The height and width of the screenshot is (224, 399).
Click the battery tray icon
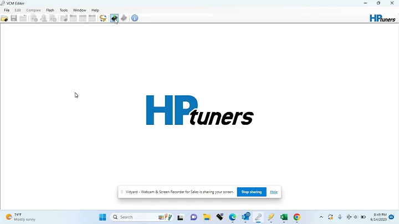363,217
